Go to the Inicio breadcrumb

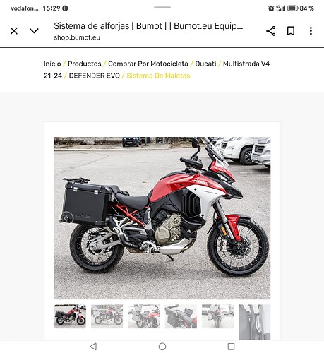pyautogui.click(x=52, y=64)
